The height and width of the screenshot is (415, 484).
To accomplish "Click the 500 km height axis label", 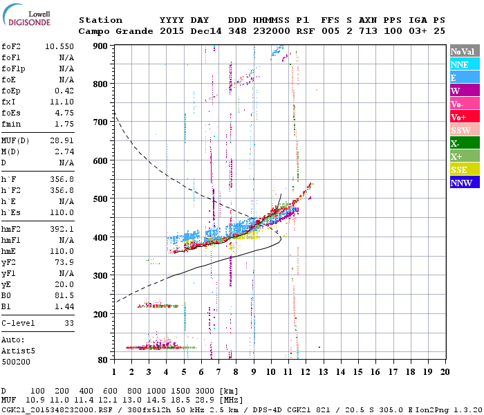I will point(100,199).
